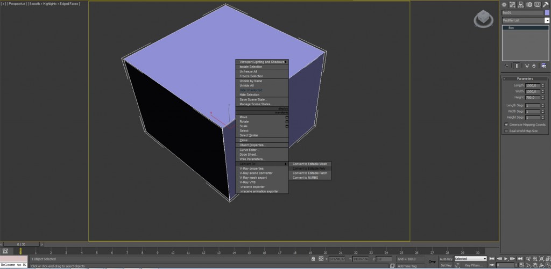Screen dimensions: 551x269
Task: Click the Key Mode toggle icon
Action: (x=492, y=265)
